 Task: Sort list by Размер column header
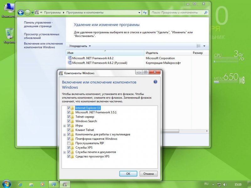point(200,53)
